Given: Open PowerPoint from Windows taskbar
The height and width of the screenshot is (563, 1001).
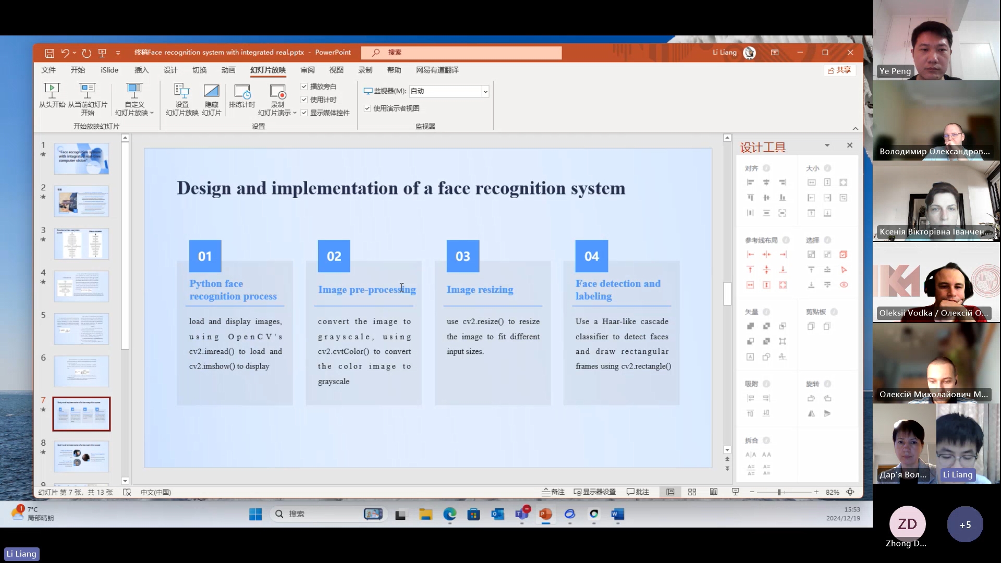Looking at the screenshot, I should (x=545, y=515).
